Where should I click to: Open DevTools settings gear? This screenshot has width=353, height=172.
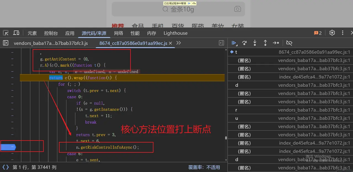pos(332,33)
